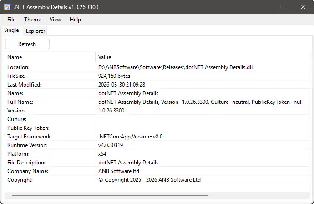Select the Location: row label
The height and width of the screenshot is (204, 314).
[x=18, y=67]
